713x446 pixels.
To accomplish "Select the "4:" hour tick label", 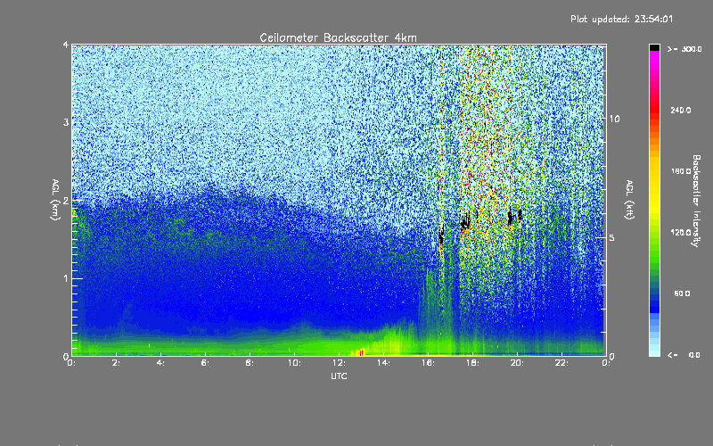I will pyautogui.click(x=160, y=363).
